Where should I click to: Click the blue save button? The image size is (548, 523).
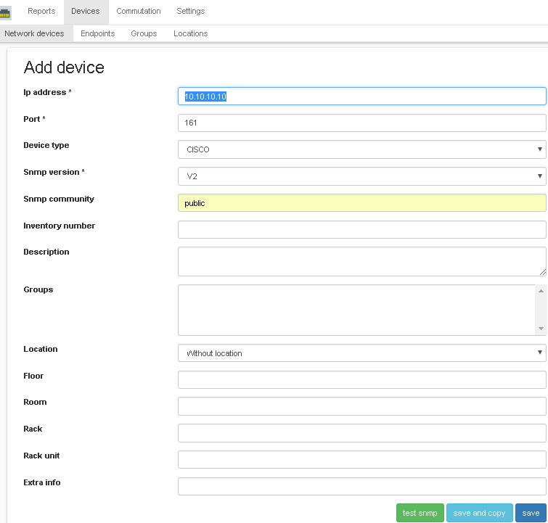[531, 513]
